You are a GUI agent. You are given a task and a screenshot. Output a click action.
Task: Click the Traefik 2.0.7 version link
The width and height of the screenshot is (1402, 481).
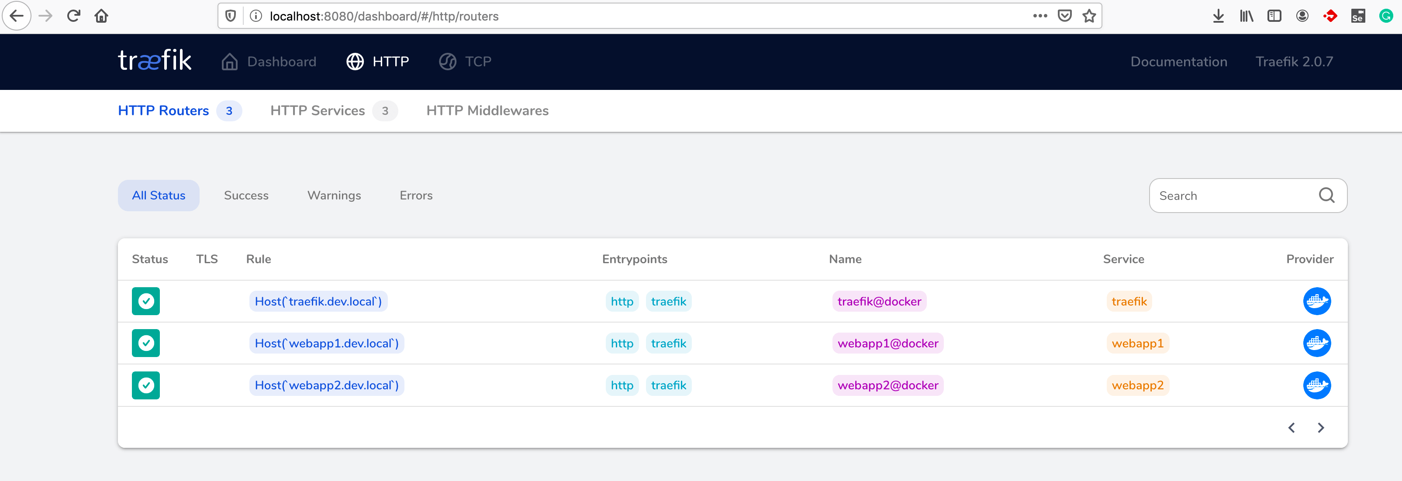[1294, 62]
